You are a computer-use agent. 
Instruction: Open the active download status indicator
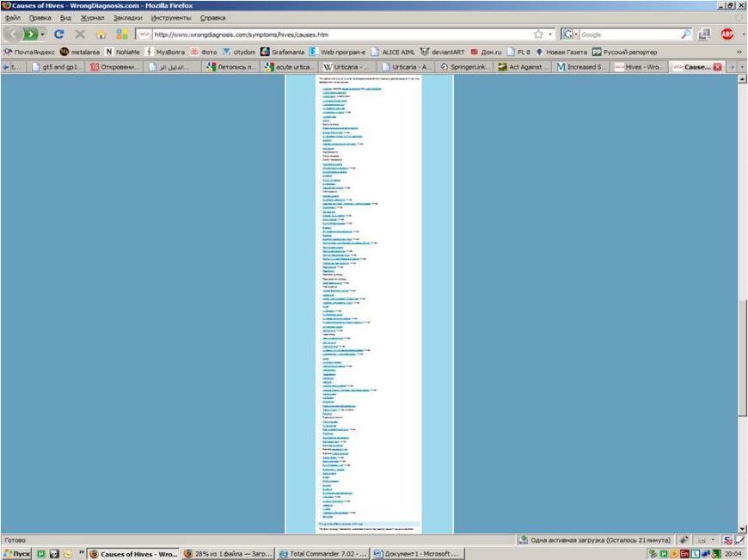(594, 540)
